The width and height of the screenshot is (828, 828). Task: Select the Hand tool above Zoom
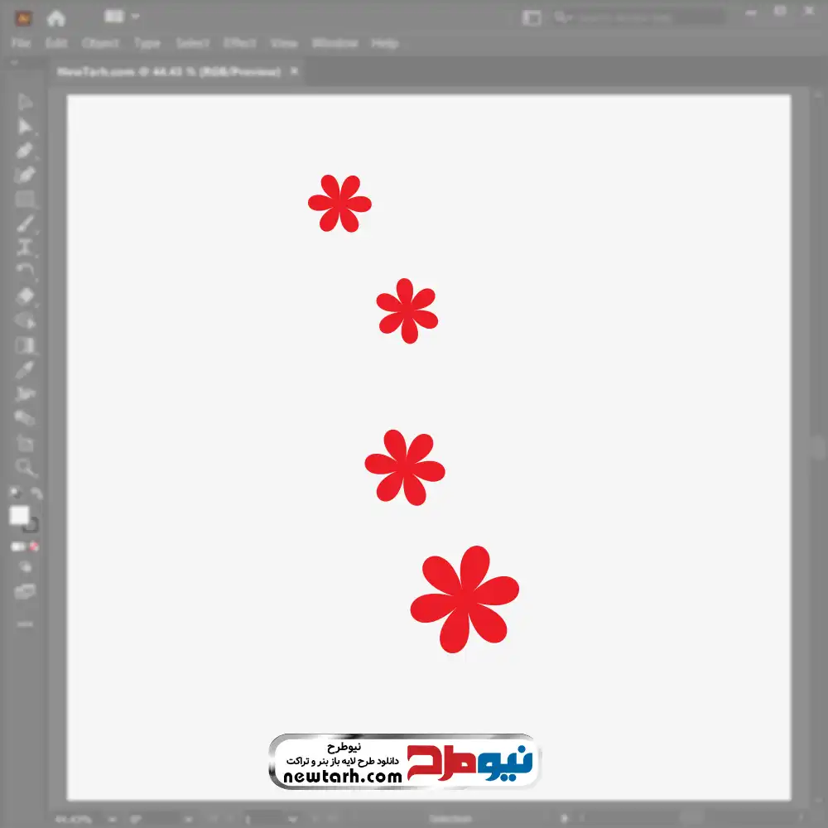[x=25, y=443]
